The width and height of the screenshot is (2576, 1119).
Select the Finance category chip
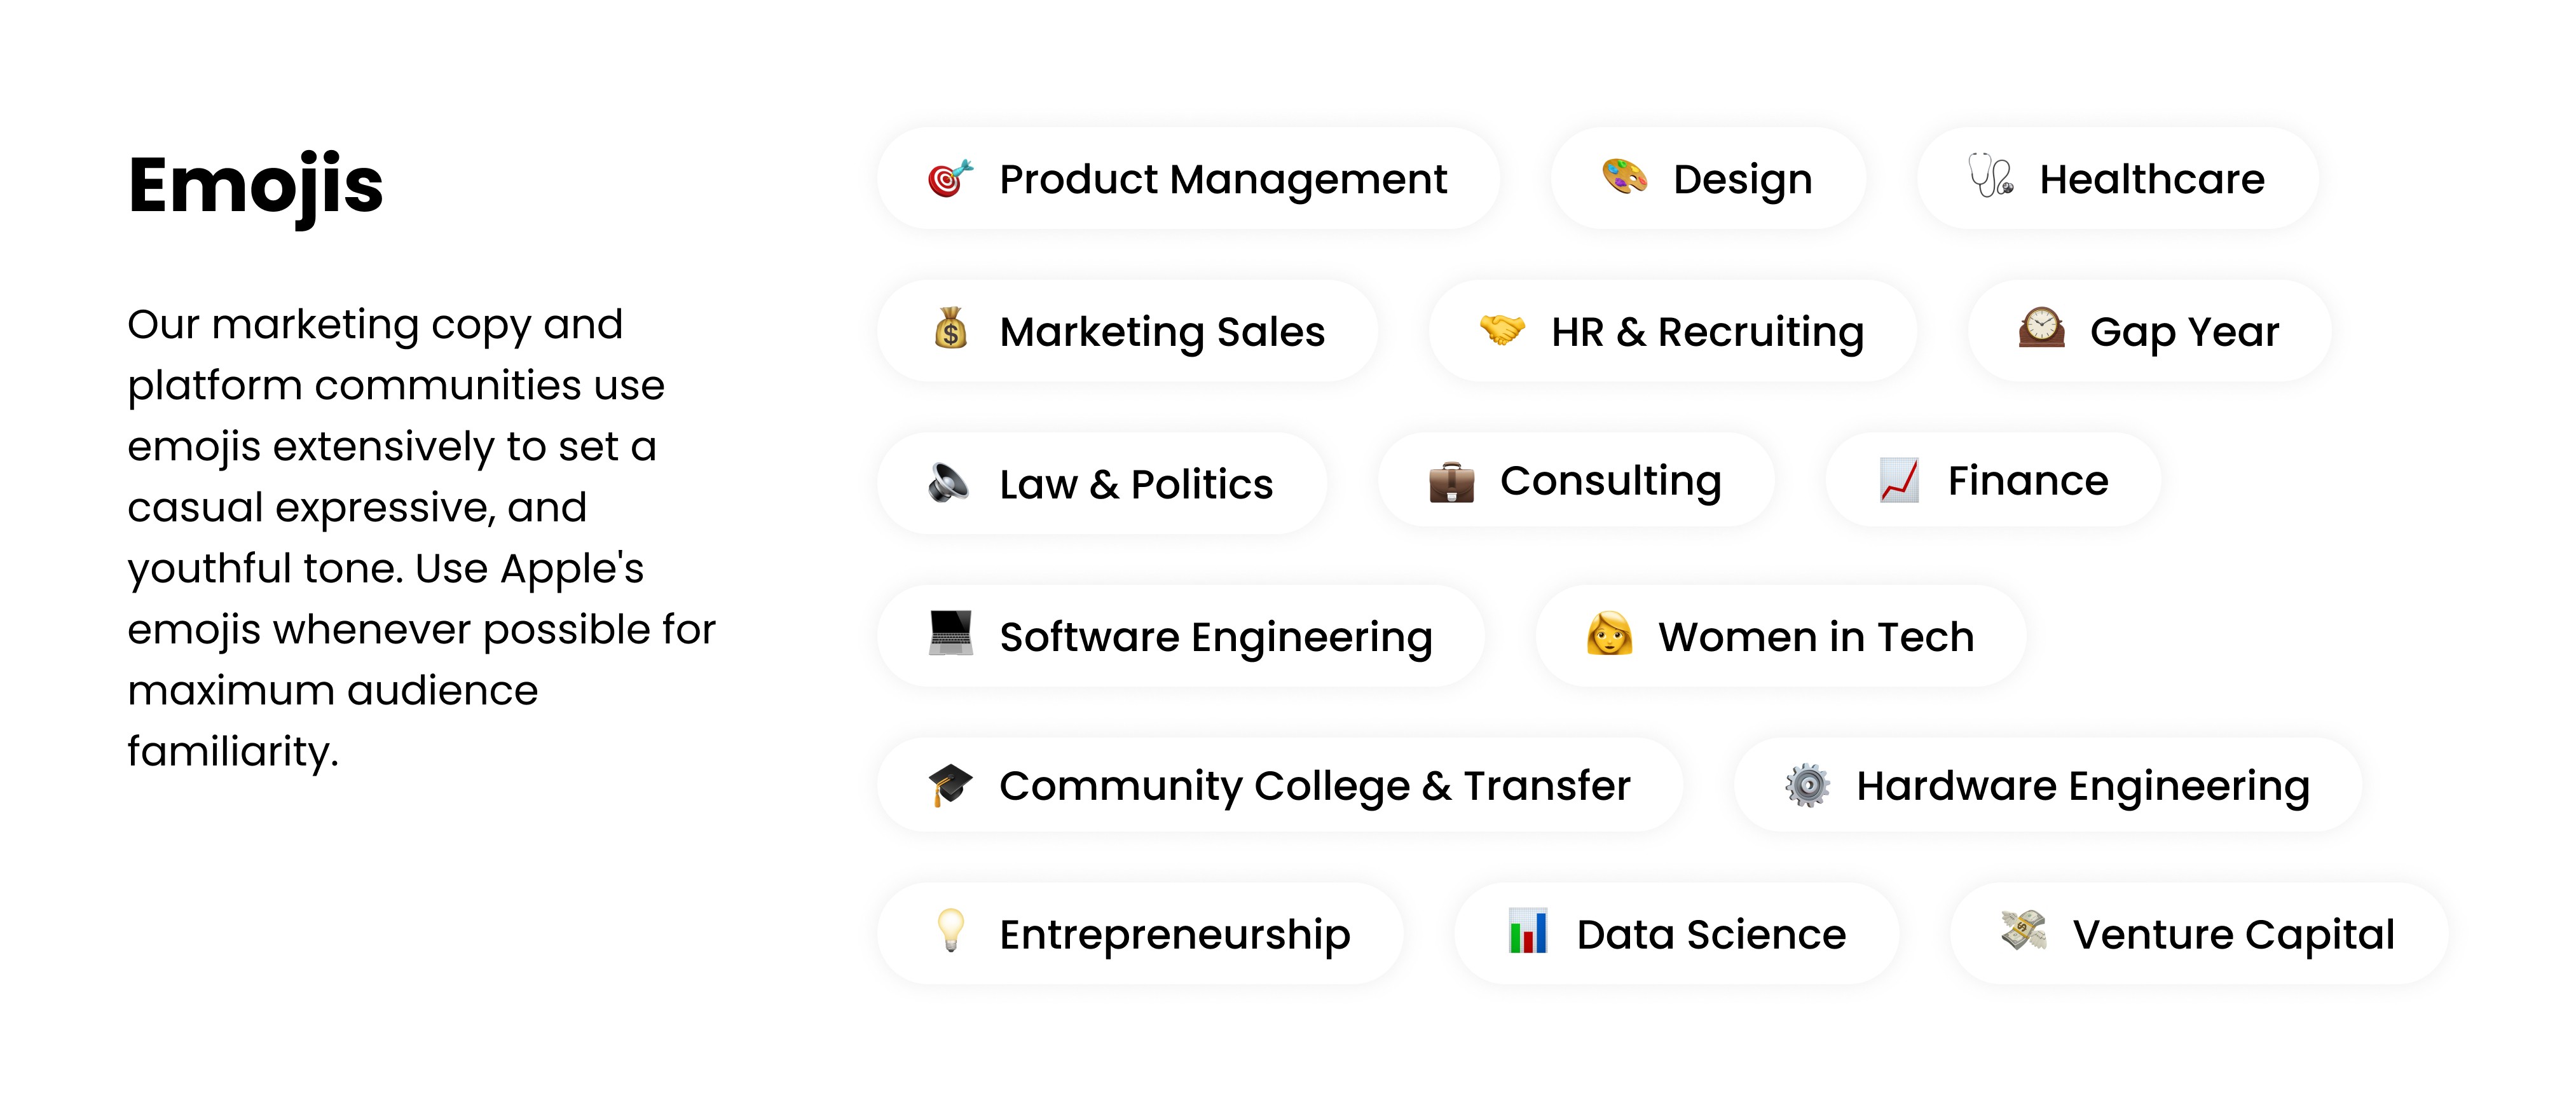[x=1994, y=481]
